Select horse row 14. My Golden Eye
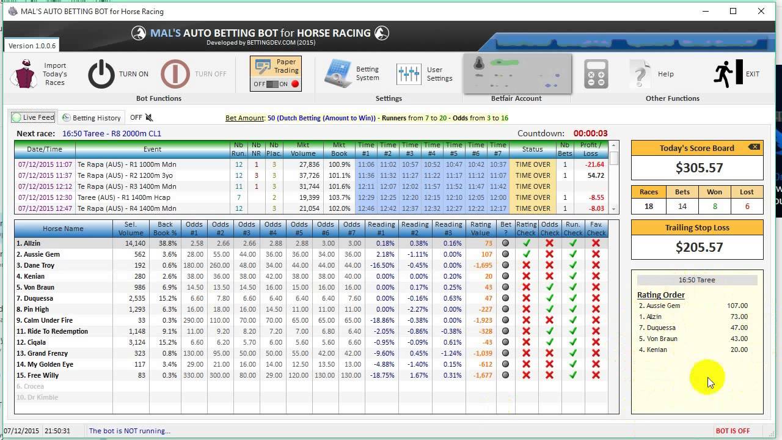782x440 pixels. (x=312, y=364)
